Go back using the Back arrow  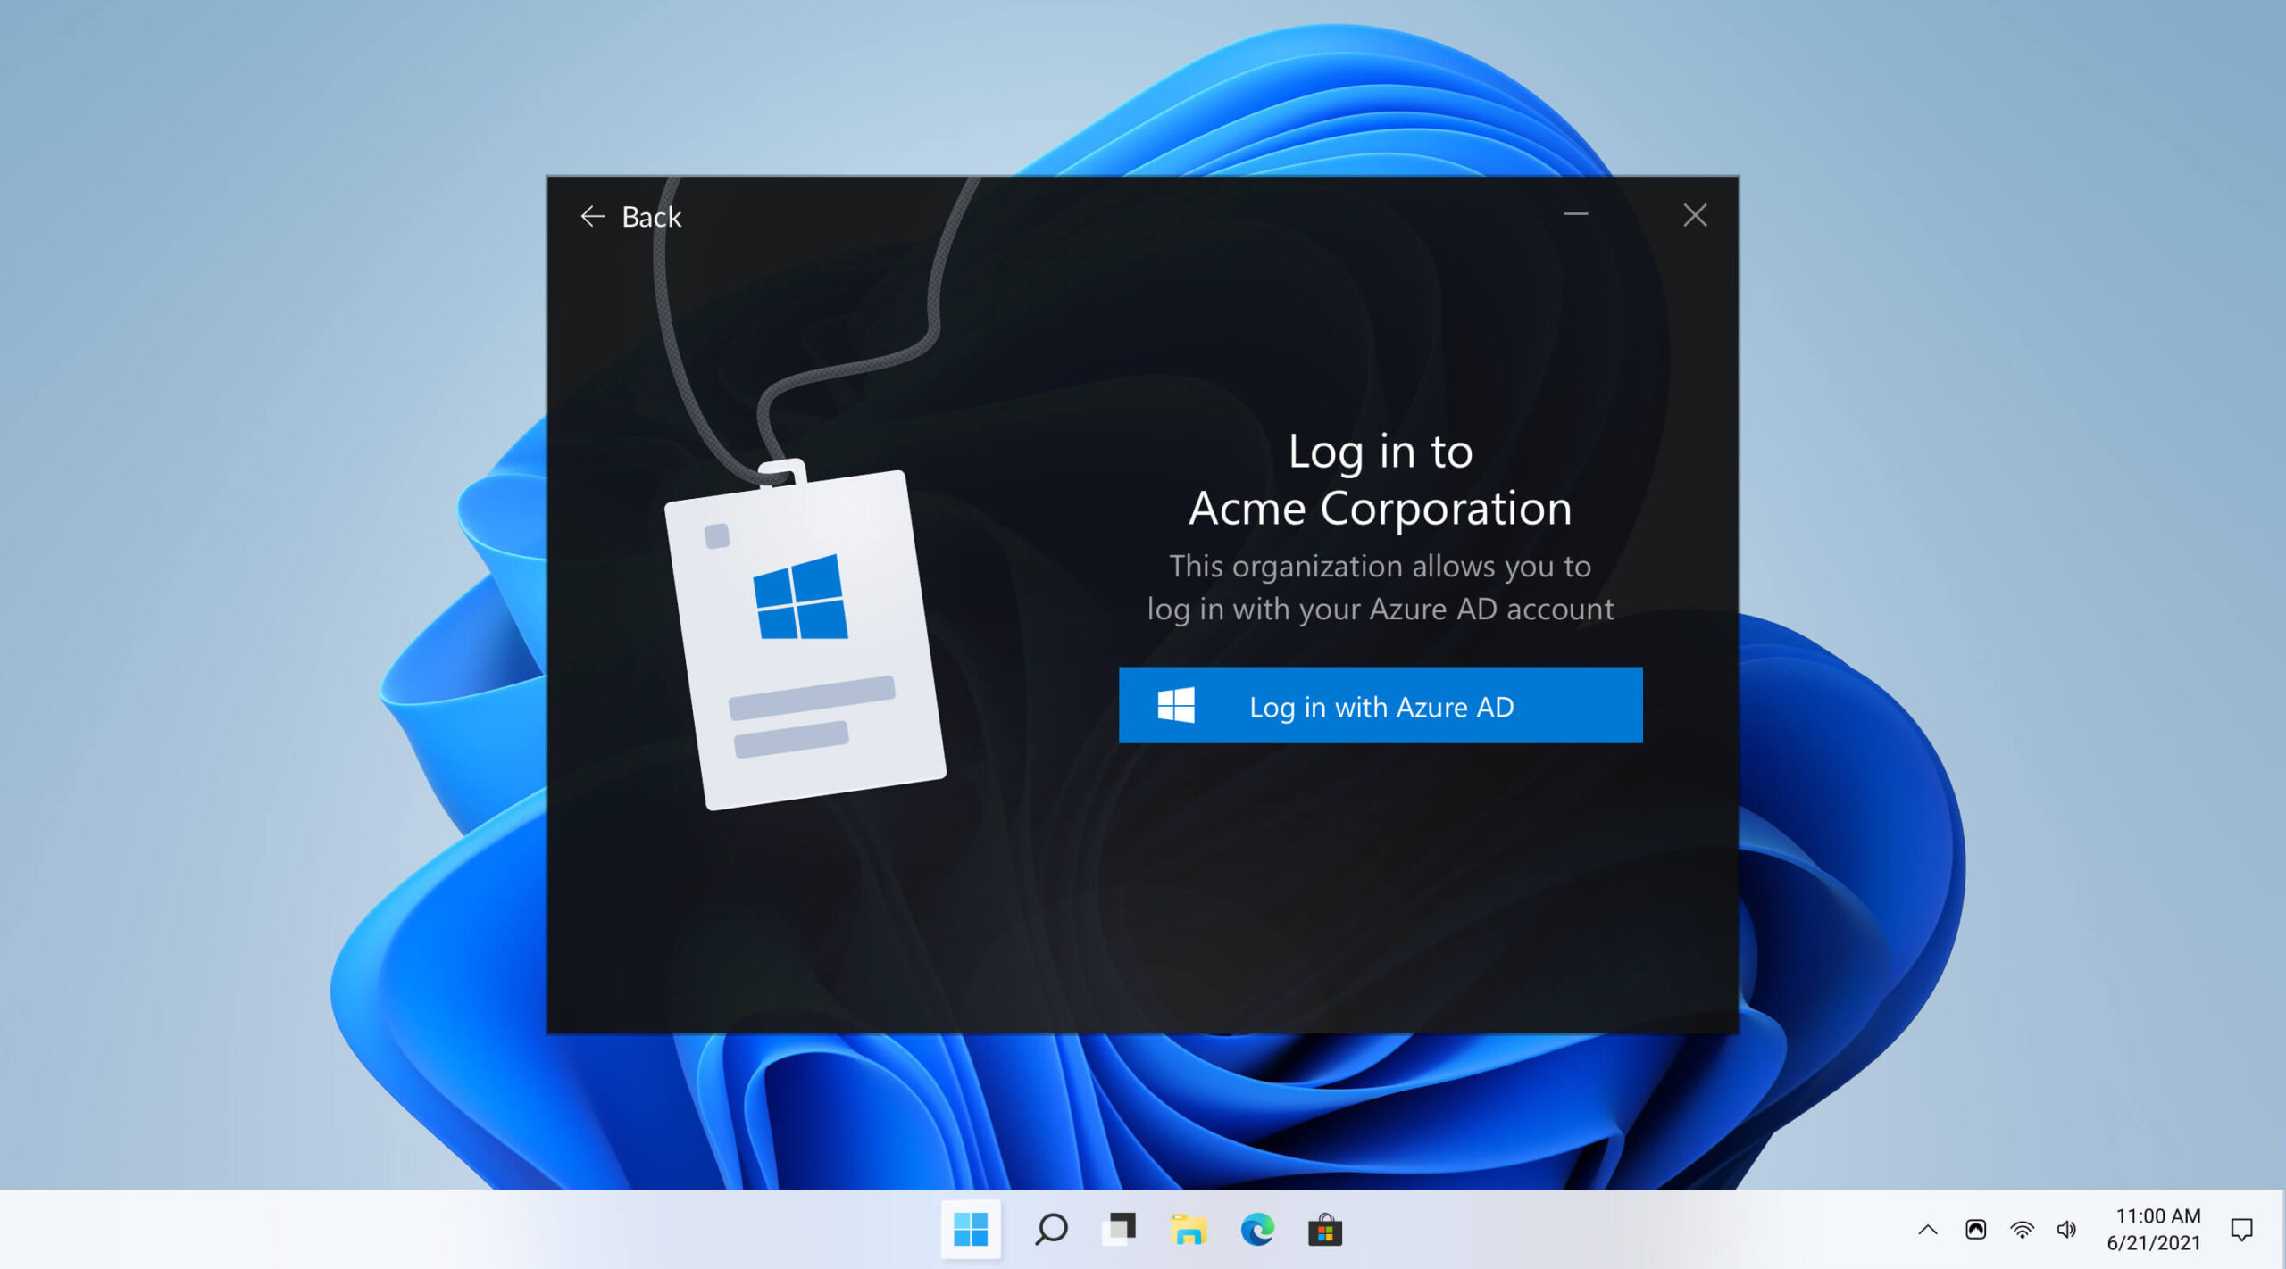(592, 216)
